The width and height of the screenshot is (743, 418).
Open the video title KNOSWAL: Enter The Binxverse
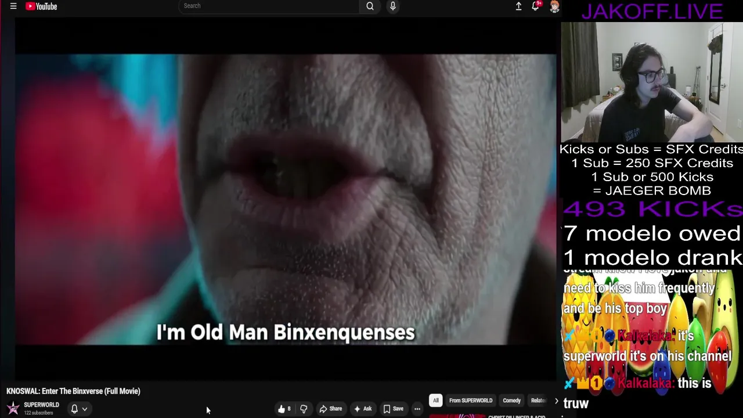click(73, 391)
